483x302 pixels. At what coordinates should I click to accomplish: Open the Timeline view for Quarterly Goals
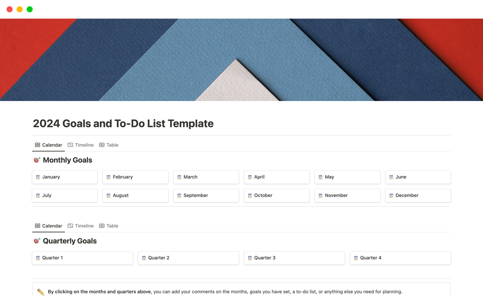tap(81, 226)
